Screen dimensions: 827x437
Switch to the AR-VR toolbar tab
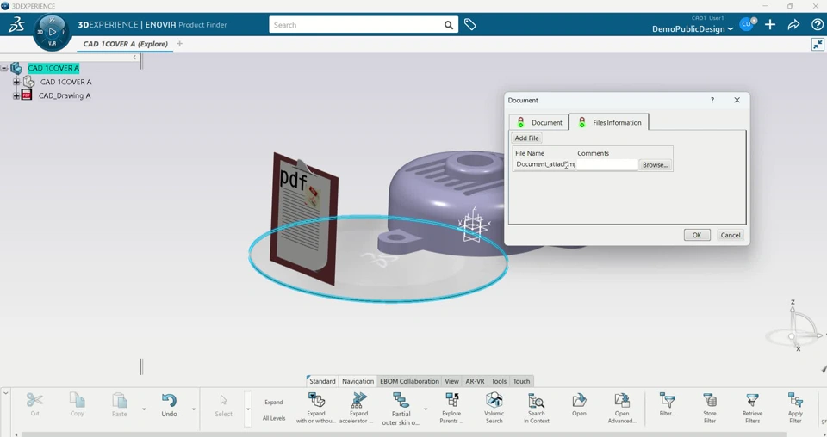[x=475, y=381]
